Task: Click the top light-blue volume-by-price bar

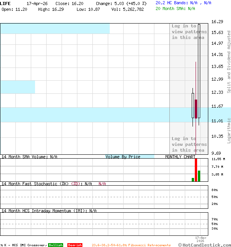Action: [55, 29]
